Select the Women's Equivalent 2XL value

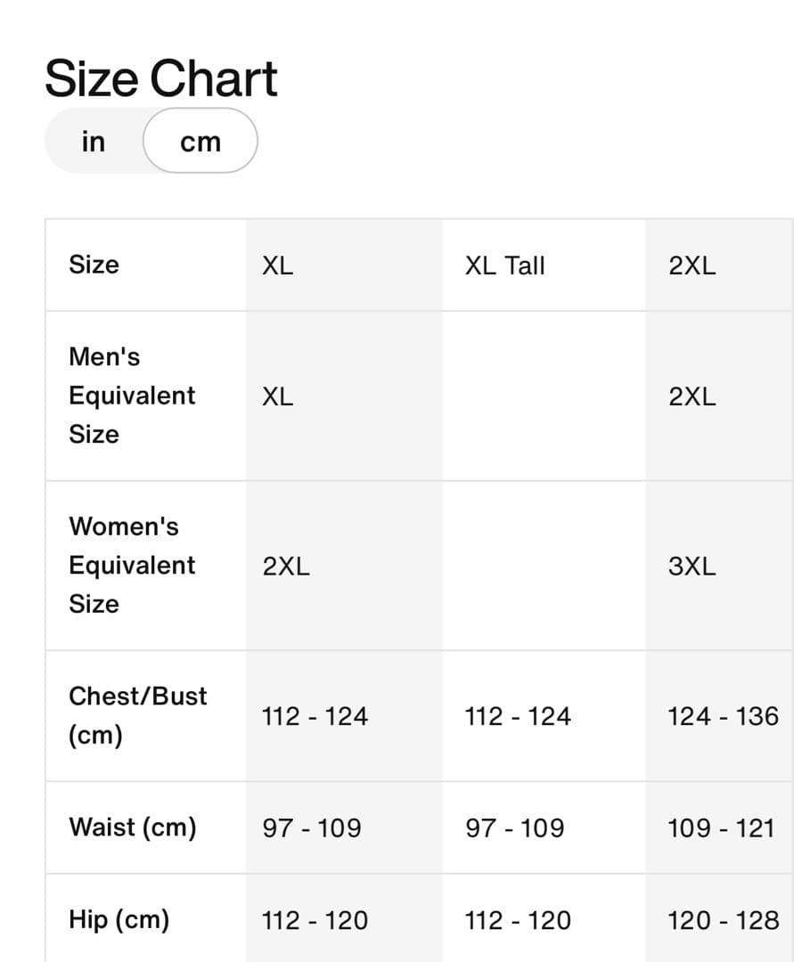click(286, 567)
